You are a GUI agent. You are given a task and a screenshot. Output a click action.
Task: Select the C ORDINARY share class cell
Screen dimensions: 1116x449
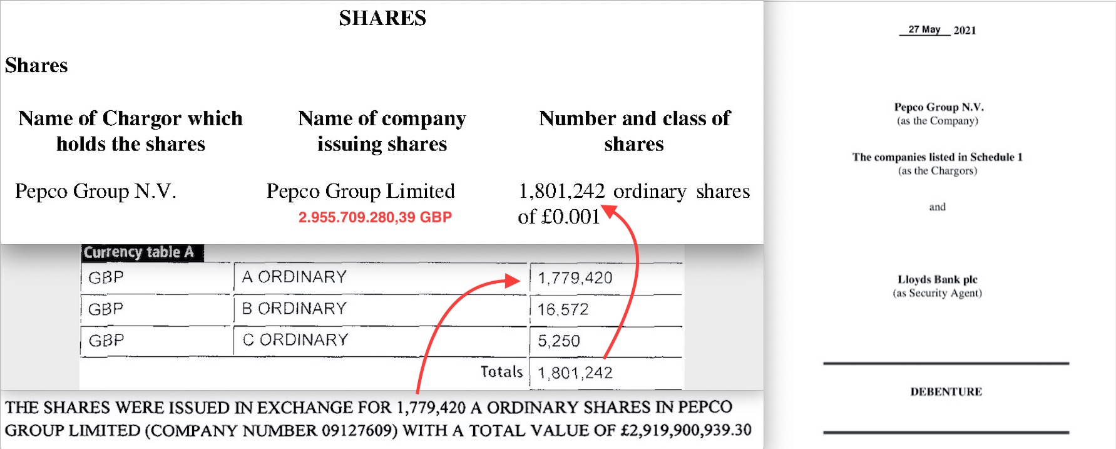point(295,340)
